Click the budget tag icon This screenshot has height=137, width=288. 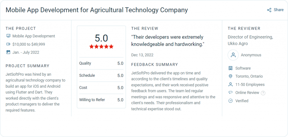tap(8, 44)
